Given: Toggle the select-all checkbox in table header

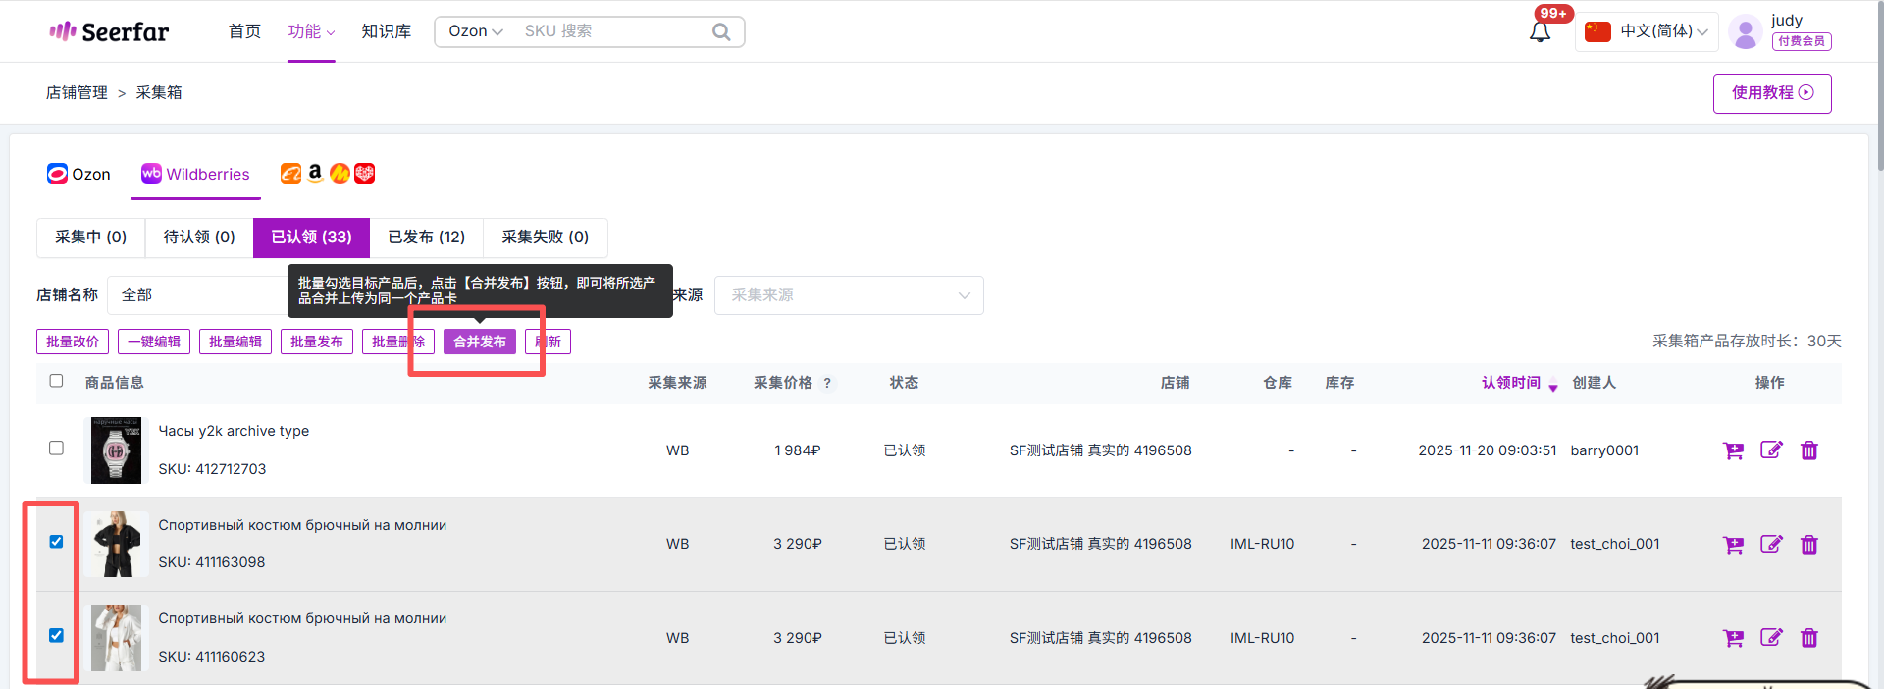Looking at the screenshot, I should pyautogui.click(x=56, y=381).
